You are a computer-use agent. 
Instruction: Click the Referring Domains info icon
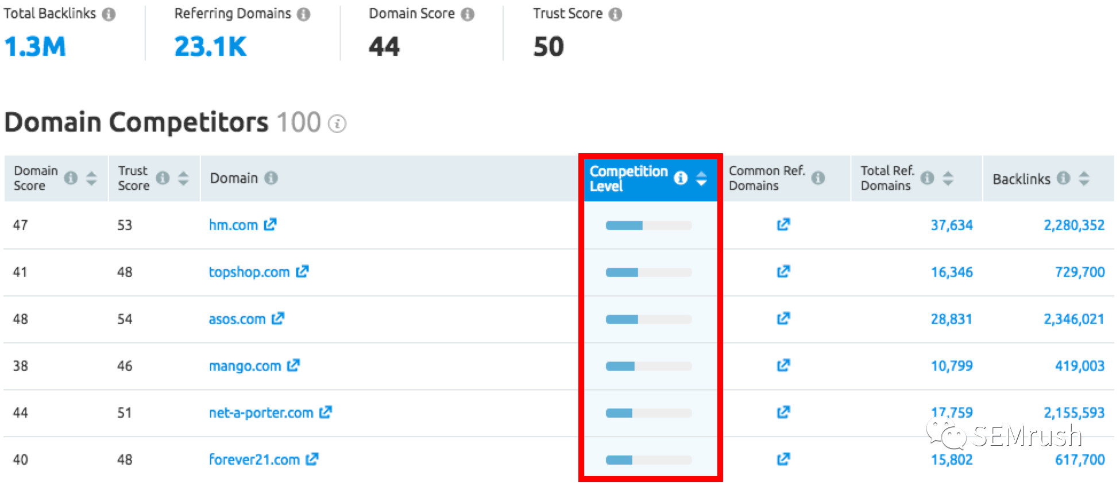304,14
